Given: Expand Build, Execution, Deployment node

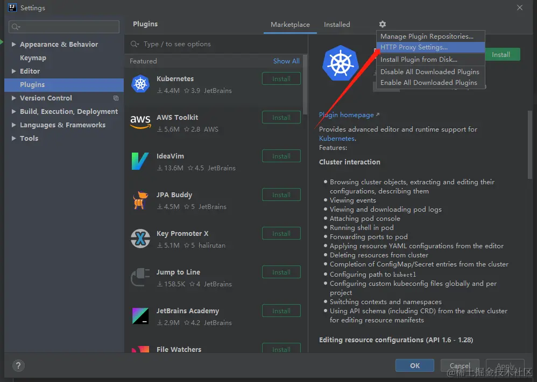Looking at the screenshot, I should click(x=13, y=112).
